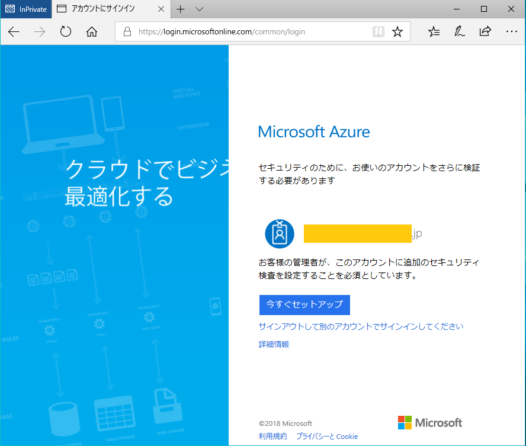
Task: Click inside the address bar
Action: 237,31
